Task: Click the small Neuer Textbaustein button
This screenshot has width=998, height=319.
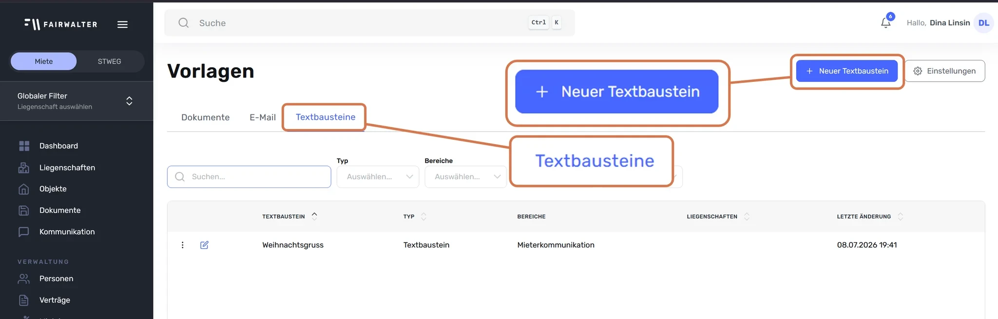Action: (847, 71)
